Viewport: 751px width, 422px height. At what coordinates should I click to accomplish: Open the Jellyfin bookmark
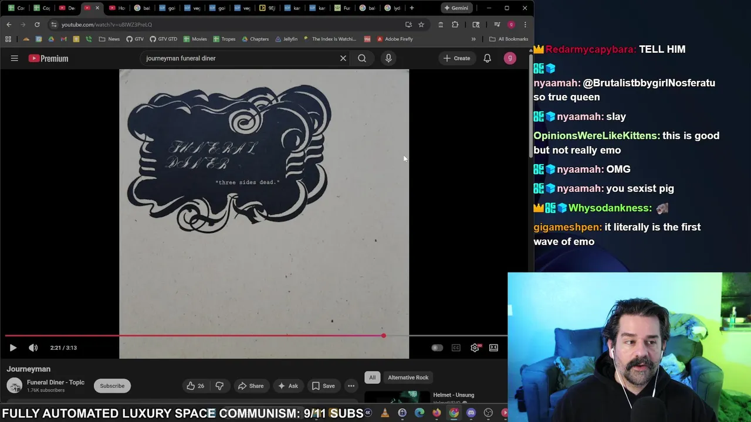(x=286, y=39)
